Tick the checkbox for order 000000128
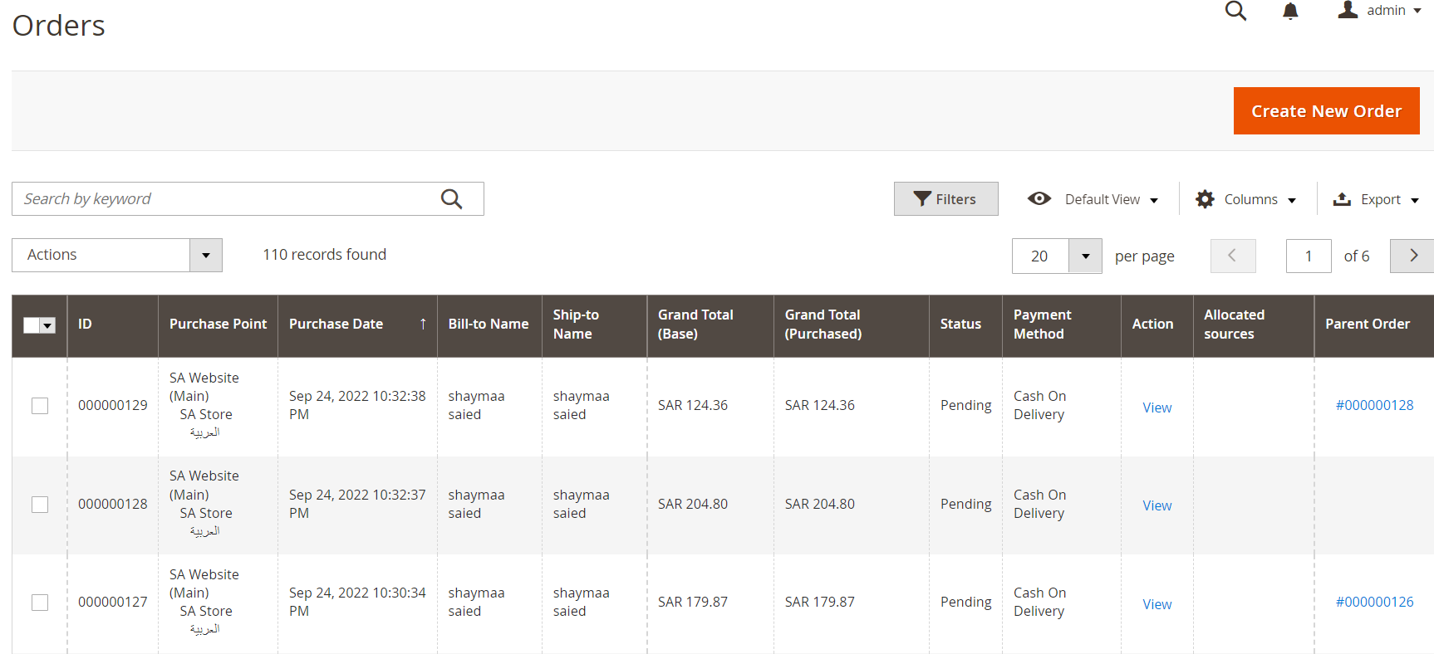 click(40, 505)
